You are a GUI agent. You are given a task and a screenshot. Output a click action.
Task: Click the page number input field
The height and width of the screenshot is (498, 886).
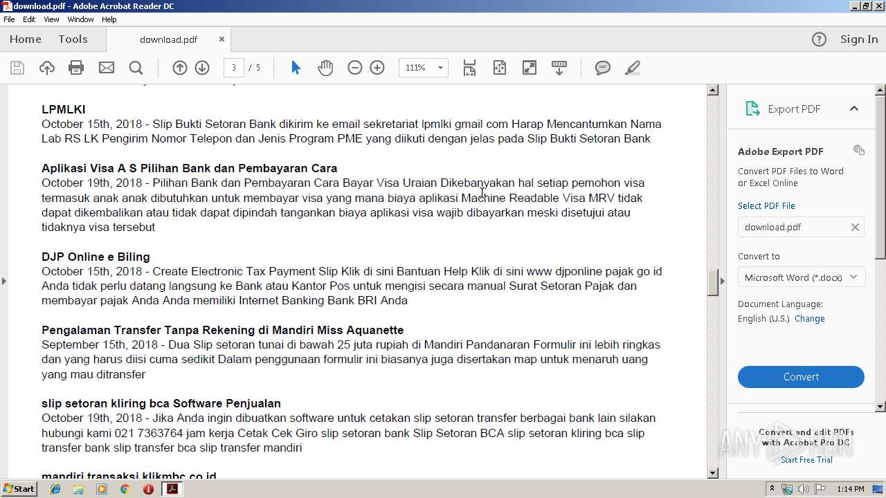pyautogui.click(x=233, y=68)
